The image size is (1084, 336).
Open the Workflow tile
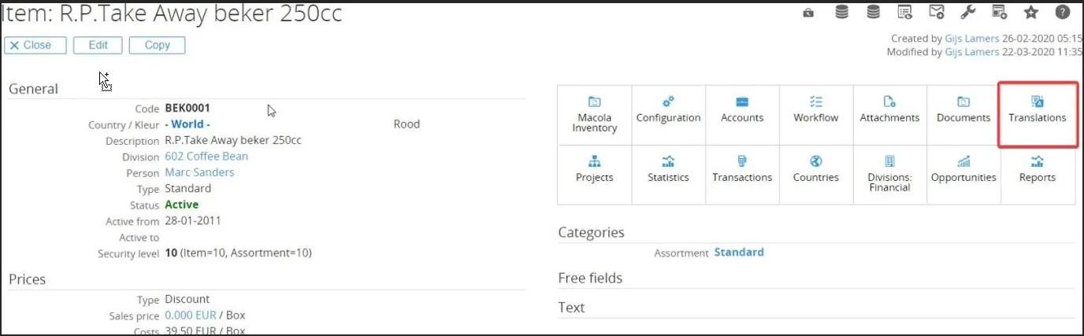pyautogui.click(x=815, y=111)
